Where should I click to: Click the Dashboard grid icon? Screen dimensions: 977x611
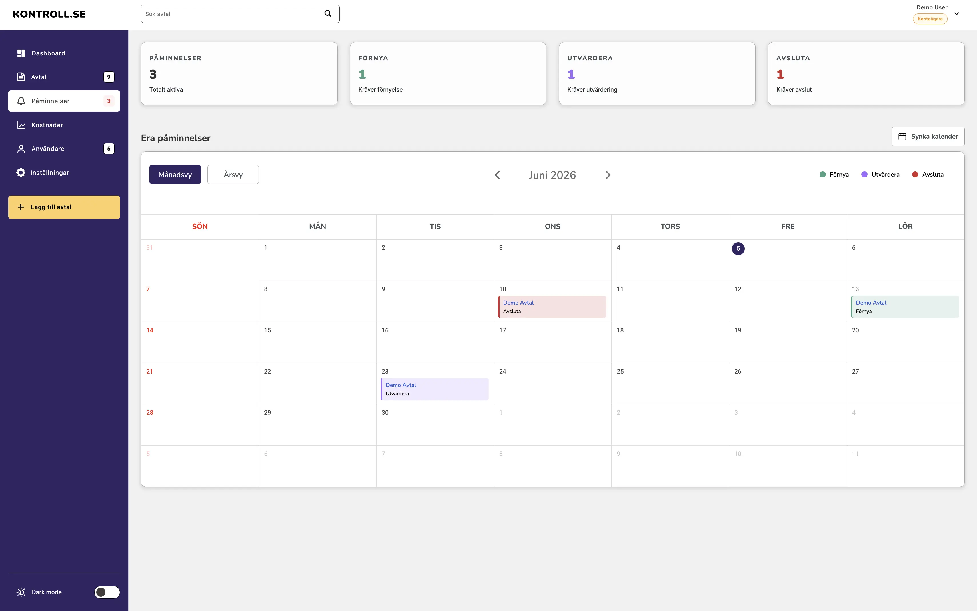[x=21, y=53]
